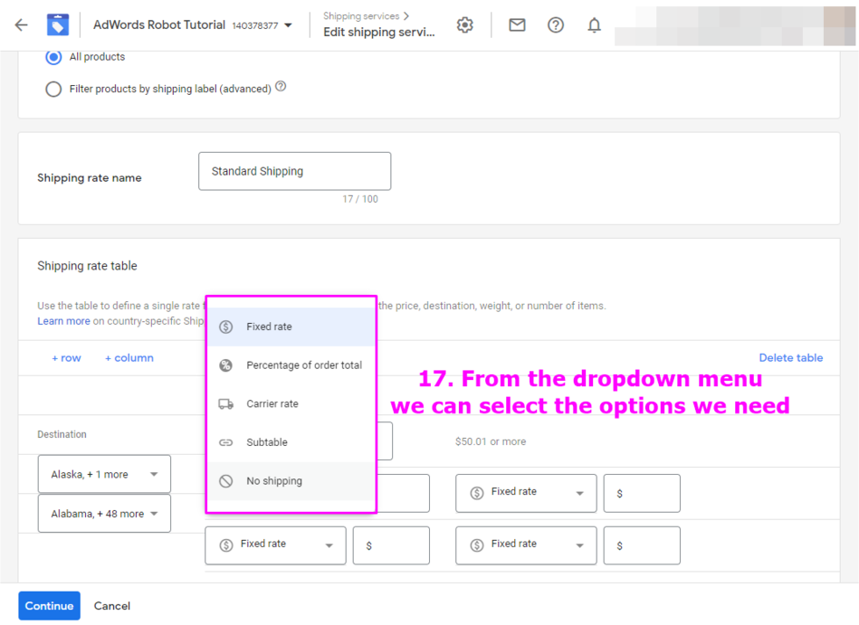The image size is (859, 625).
Task: Open the notifications bell icon
Action: click(x=594, y=25)
